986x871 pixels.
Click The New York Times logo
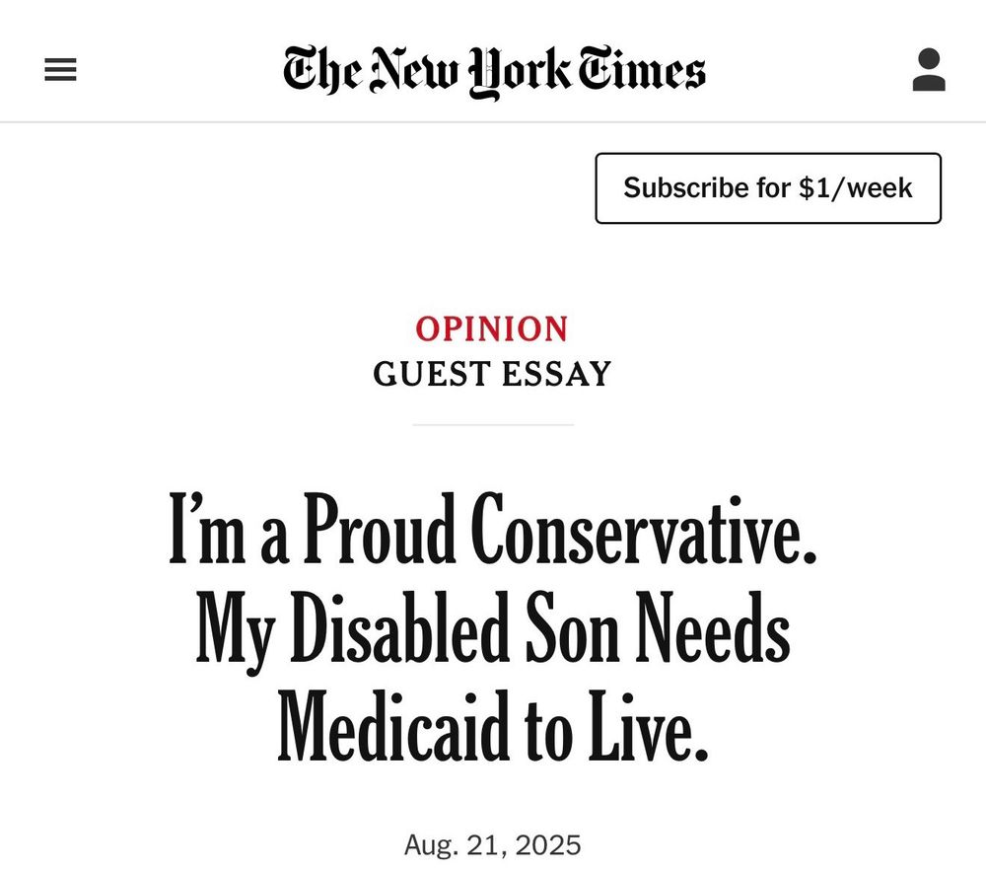494,71
